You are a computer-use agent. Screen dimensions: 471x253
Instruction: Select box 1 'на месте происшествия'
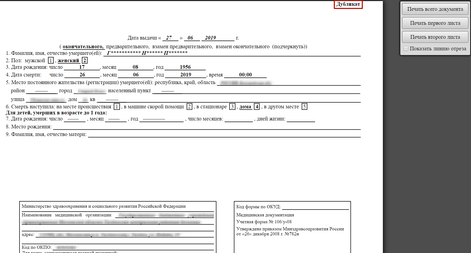coord(117,106)
